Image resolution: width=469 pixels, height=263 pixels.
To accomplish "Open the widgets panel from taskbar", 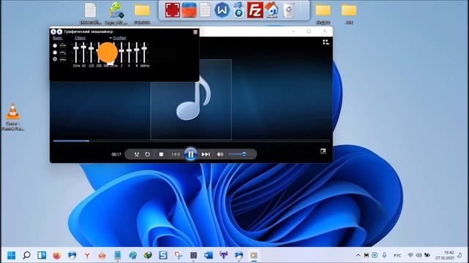I will tap(42, 255).
